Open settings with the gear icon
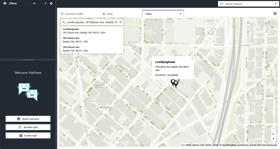The height and width of the screenshot is (149, 280). point(51,4)
